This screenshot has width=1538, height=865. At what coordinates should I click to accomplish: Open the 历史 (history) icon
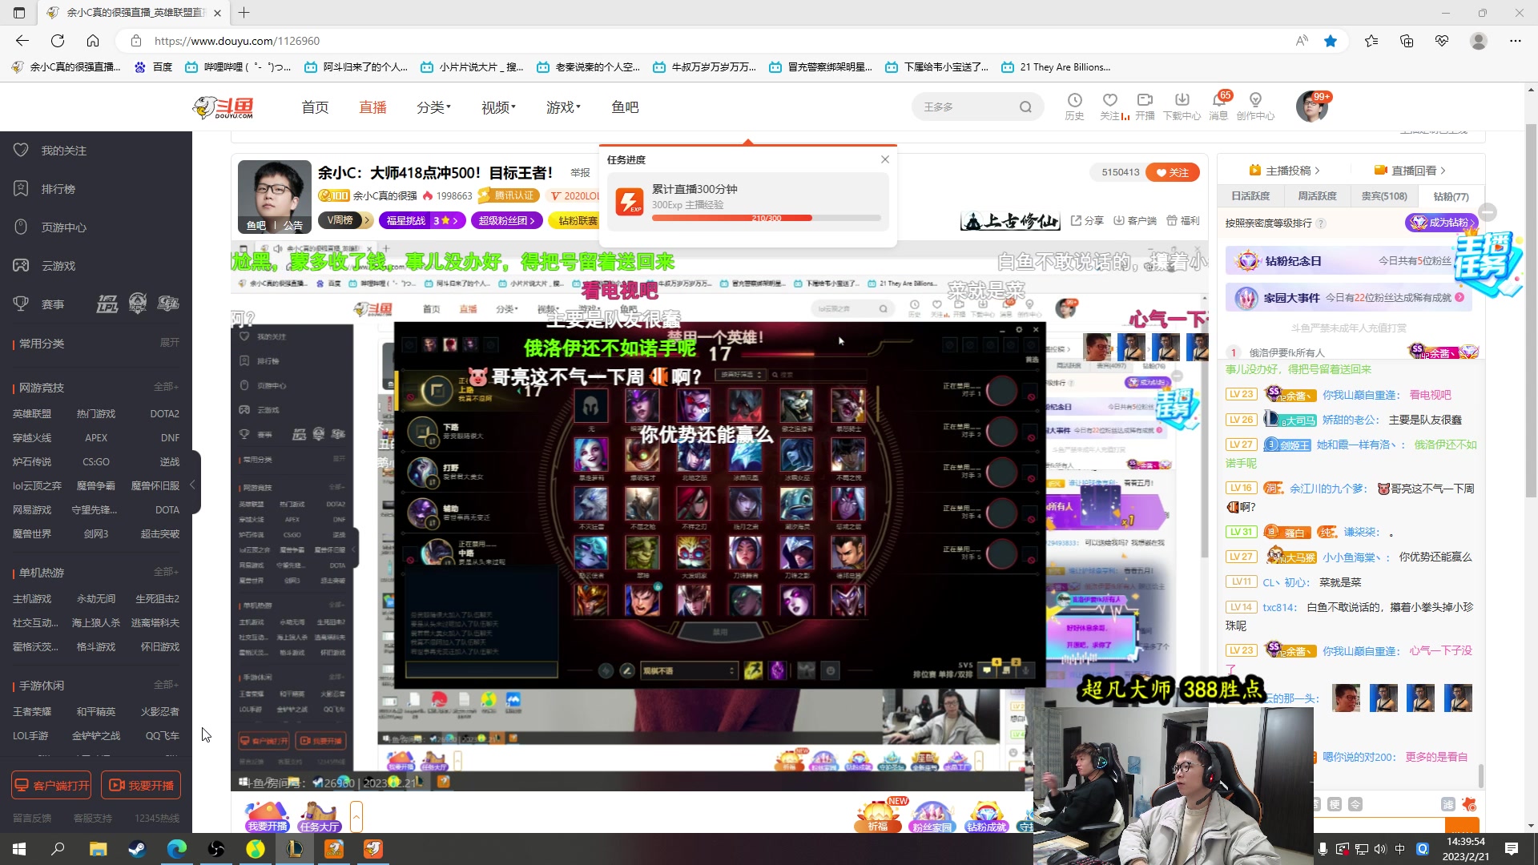point(1074,107)
